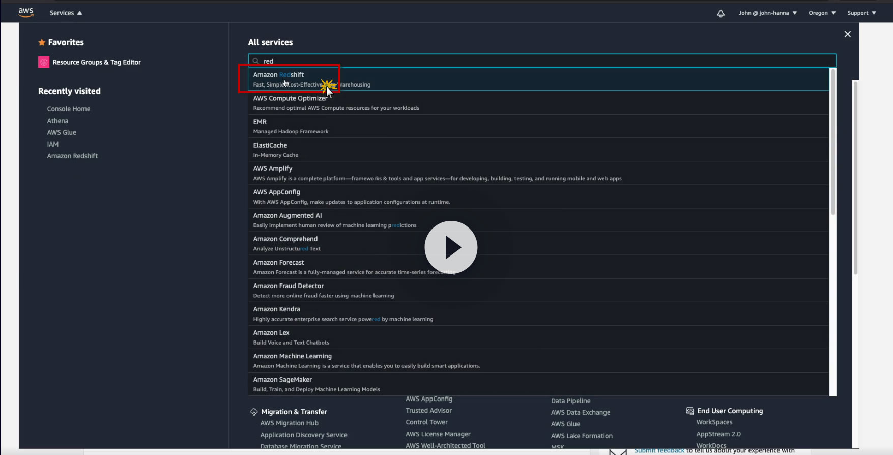Open AWS Well-Architected Tool link
The image size is (893, 455).
click(x=445, y=446)
